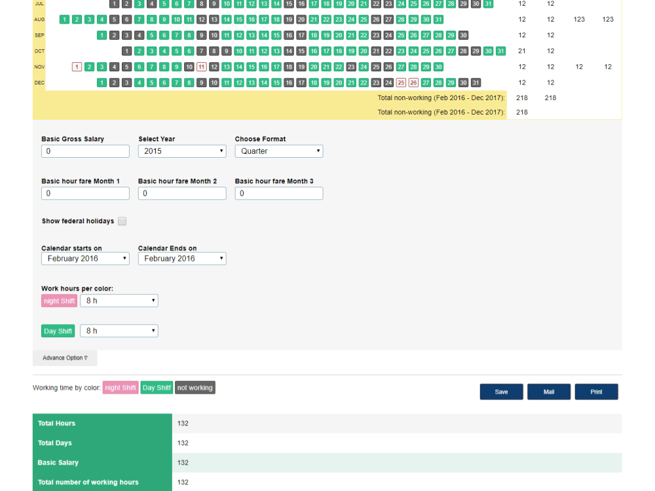This screenshot has width=655, height=491.
Task: Click the Basic Salary row label
Action: point(58,463)
